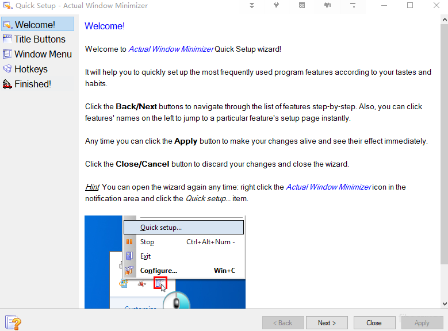The image size is (448, 331).
Task: Click the scrollbar down arrow
Action: click(444, 303)
